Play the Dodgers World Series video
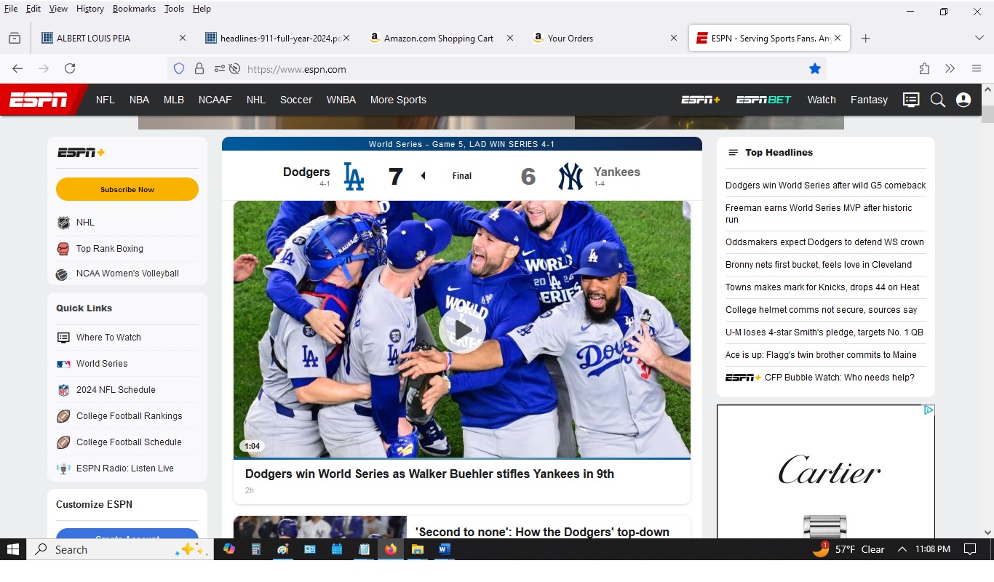The image size is (994, 582). click(462, 330)
